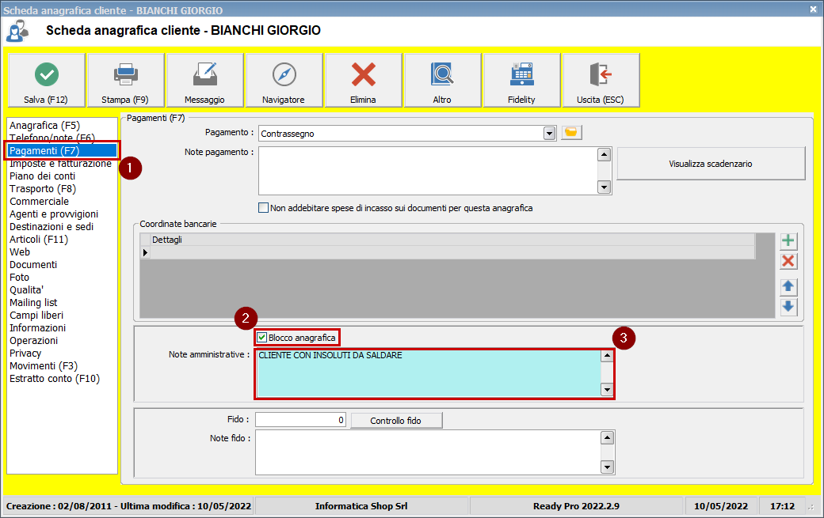
Task: Move bank row up with arrow icon
Action: [788, 286]
